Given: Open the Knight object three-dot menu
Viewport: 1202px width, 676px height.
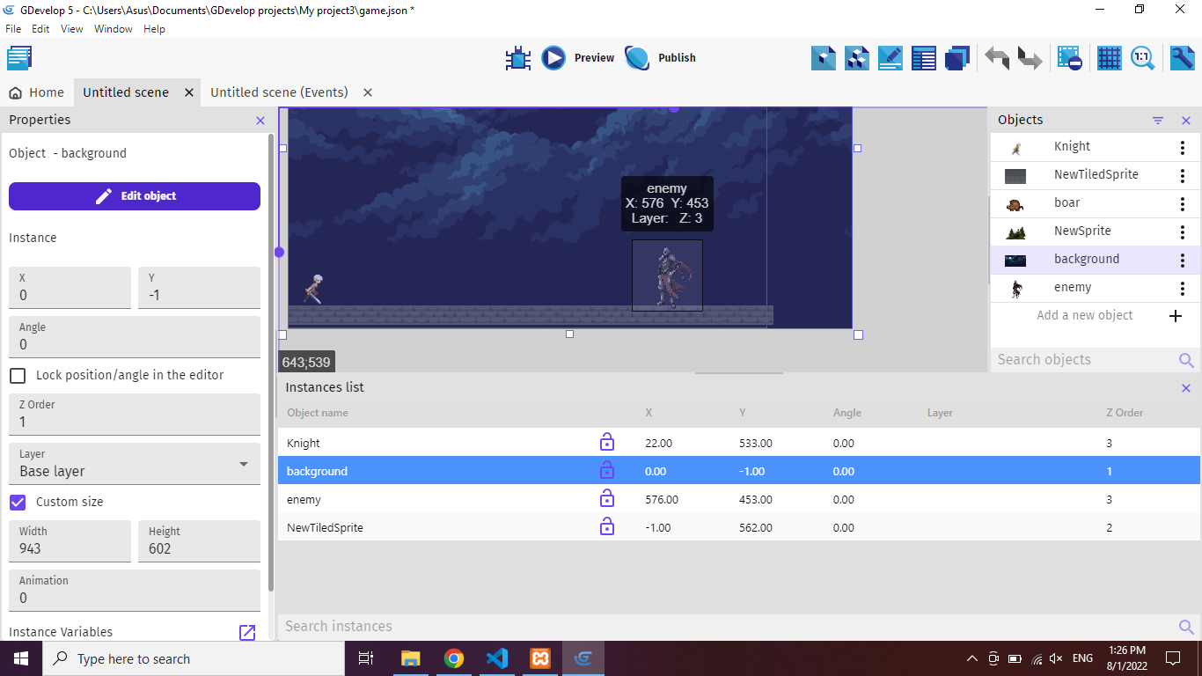Looking at the screenshot, I should (1183, 147).
